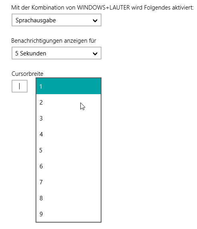Pick option 8 in Cursorbreite list
The width and height of the screenshot is (197, 229).
click(69, 198)
